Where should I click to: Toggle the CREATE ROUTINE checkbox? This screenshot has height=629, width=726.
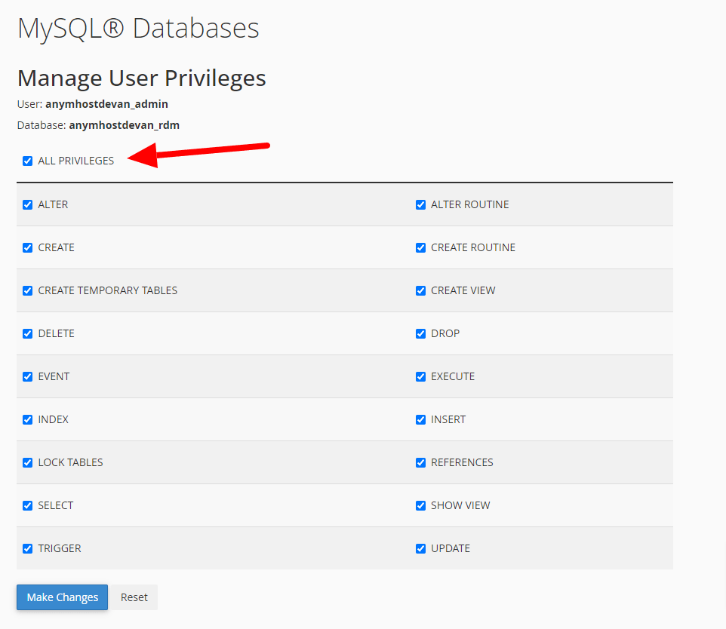pyautogui.click(x=421, y=247)
